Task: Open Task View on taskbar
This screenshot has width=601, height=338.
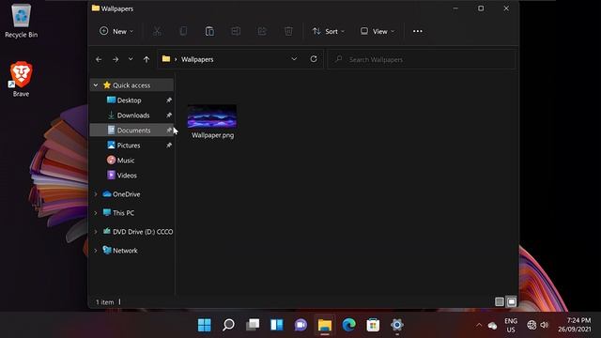Action: (253, 325)
